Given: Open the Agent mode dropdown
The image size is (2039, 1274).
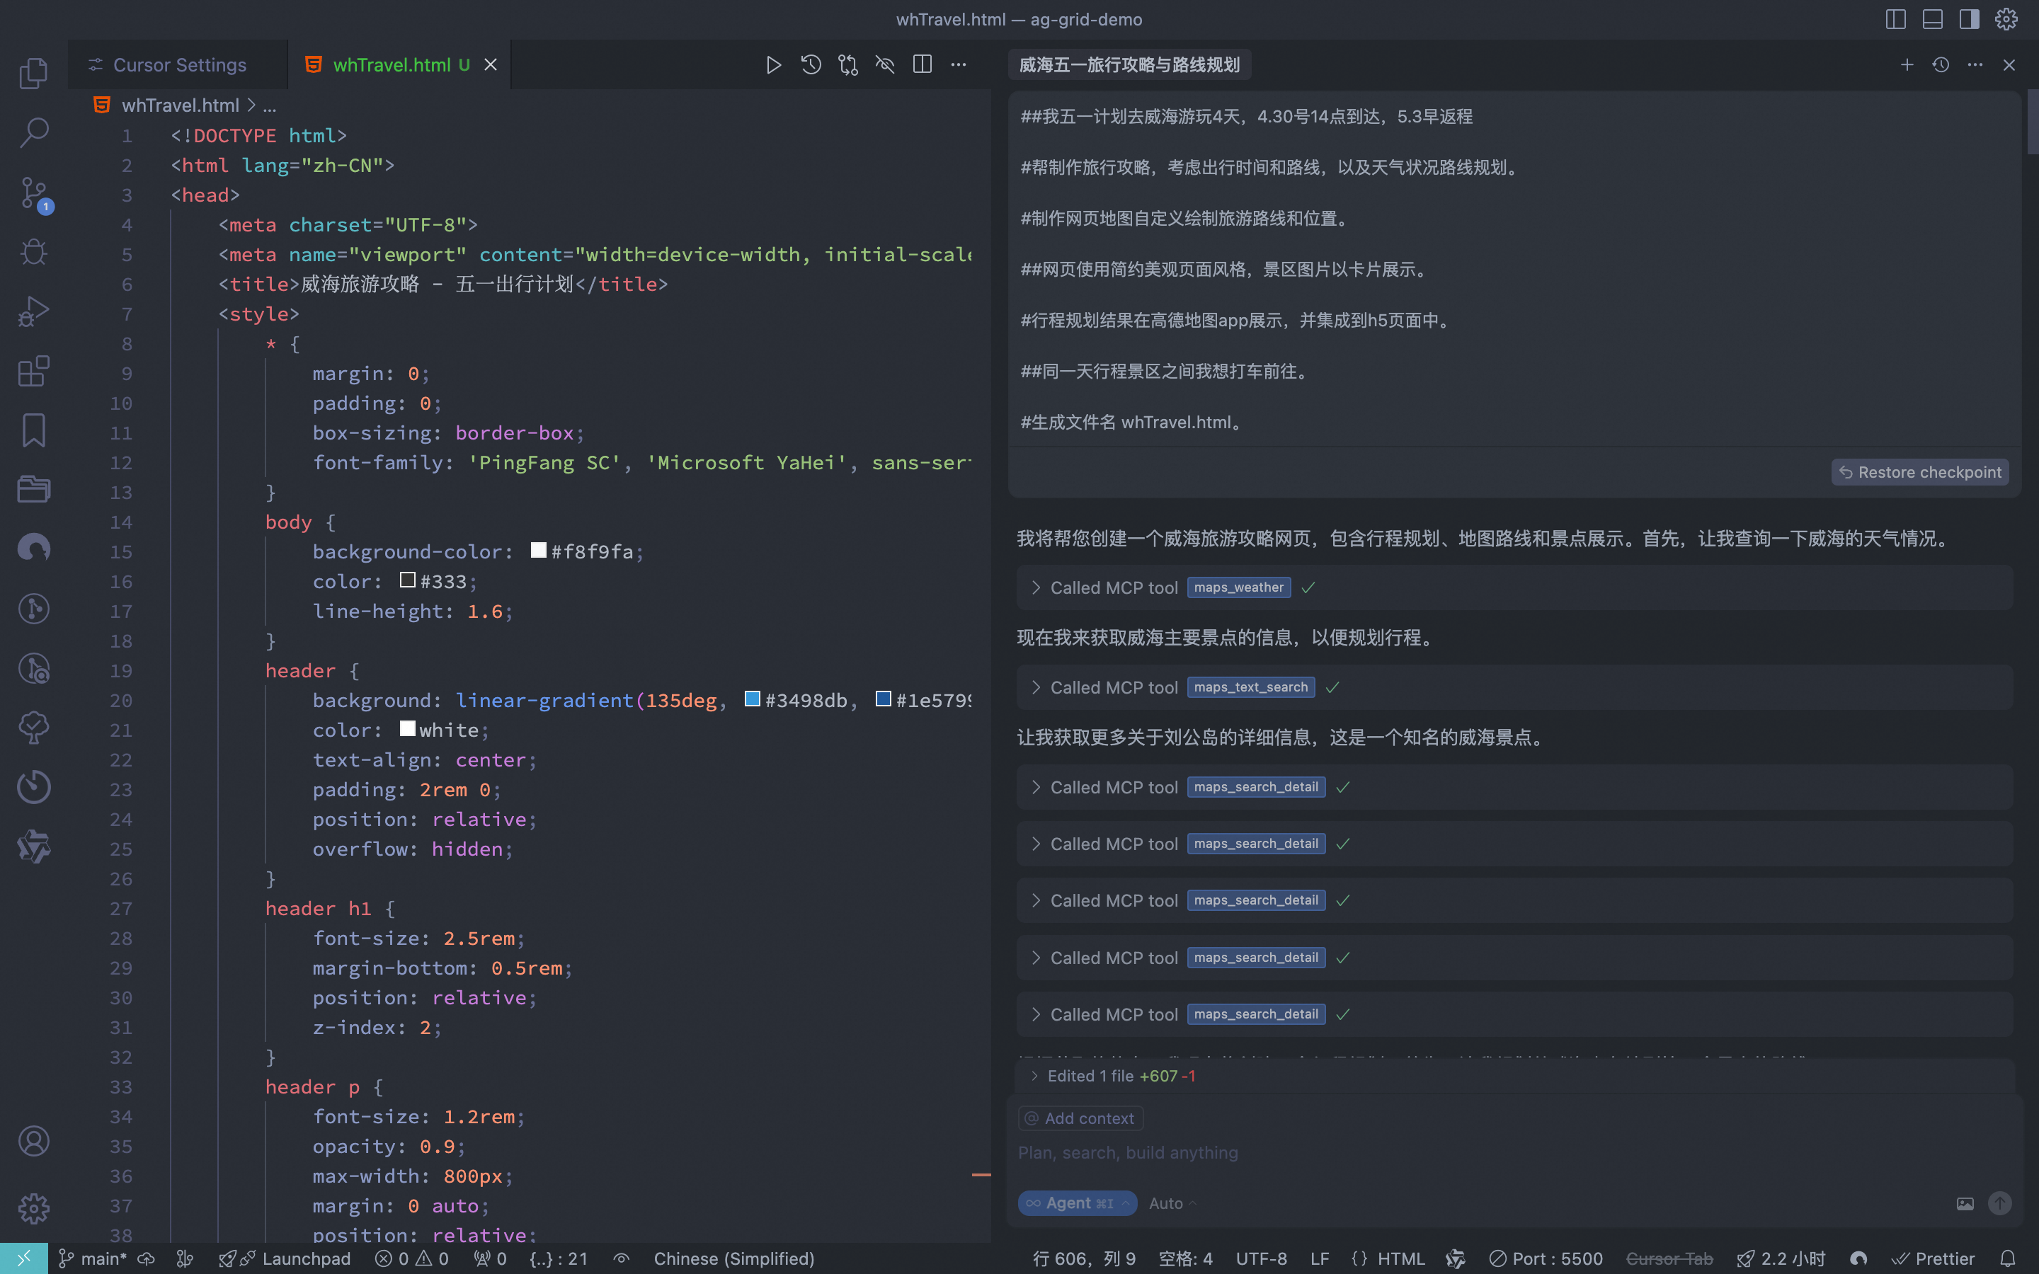Looking at the screenshot, I should click(x=1077, y=1203).
